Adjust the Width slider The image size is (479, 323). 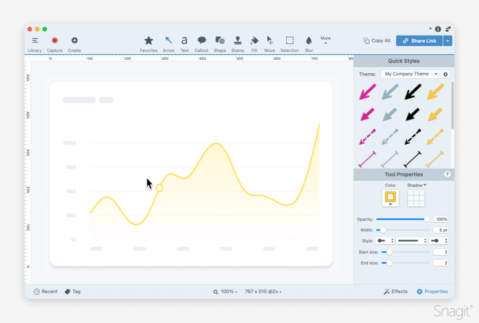click(403, 230)
